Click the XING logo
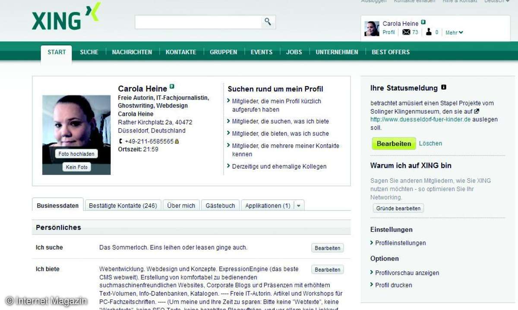The height and width of the screenshot is (310, 518). point(66,17)
